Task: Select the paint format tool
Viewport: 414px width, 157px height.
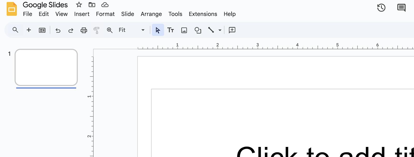Action: [96, 30]
